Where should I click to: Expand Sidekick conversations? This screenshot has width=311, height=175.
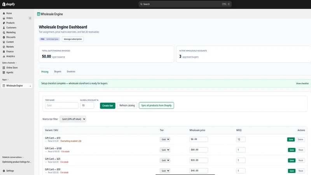tap(13, 157)
